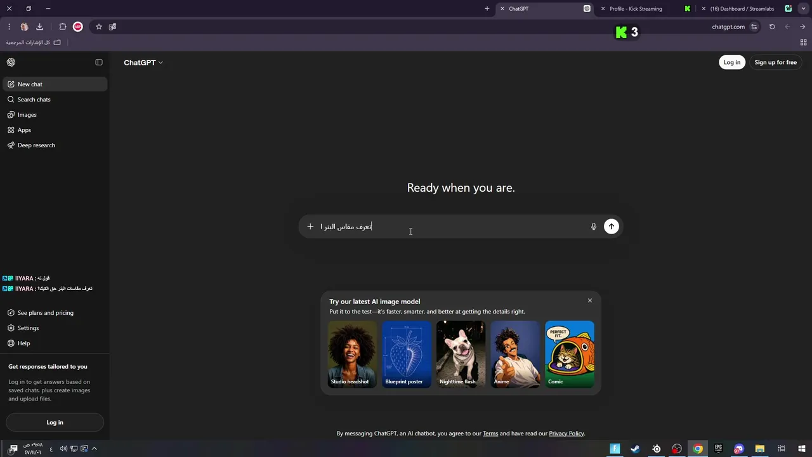Open Deep research

[x=55, y=145]
